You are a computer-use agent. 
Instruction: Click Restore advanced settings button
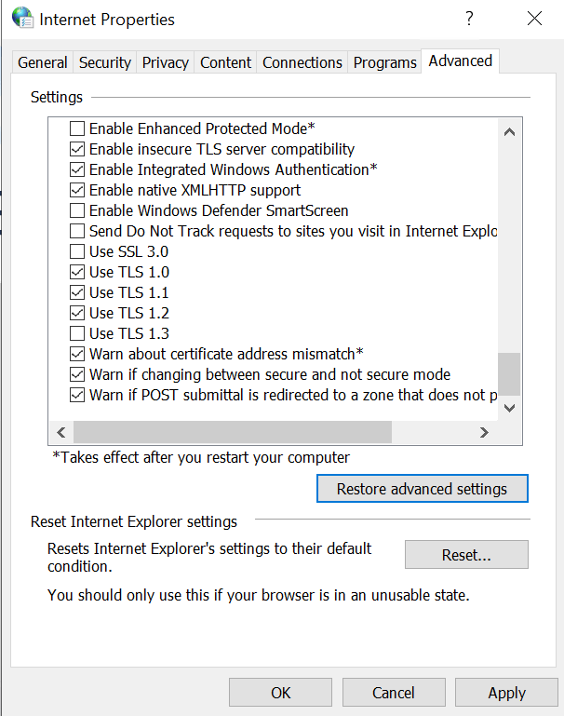(423, 489)
